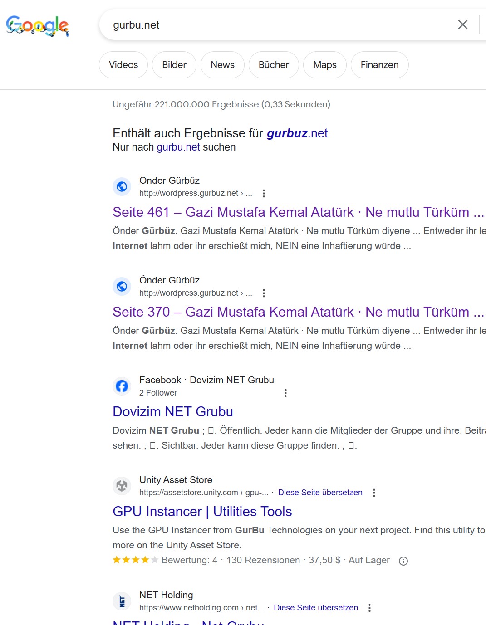Click 'Önder Gürbüz' site name above Seite 370
Screen dimensions: 486x625
click(169, 280)
